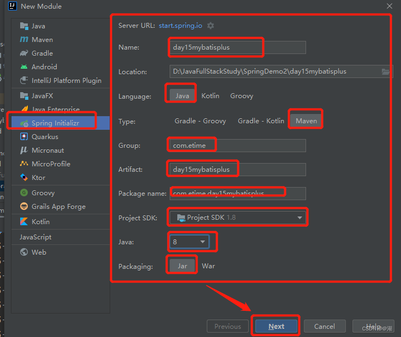This screenshot has width=401, height=337.
Task: Select Java Enterprise module type
Action: (x=61, y=109)
